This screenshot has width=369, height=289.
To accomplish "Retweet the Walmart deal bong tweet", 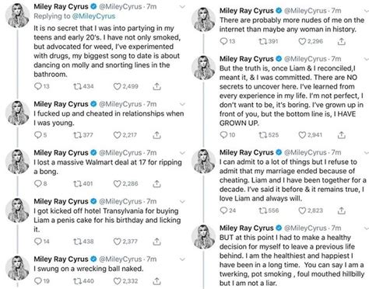I will point(77,183).
